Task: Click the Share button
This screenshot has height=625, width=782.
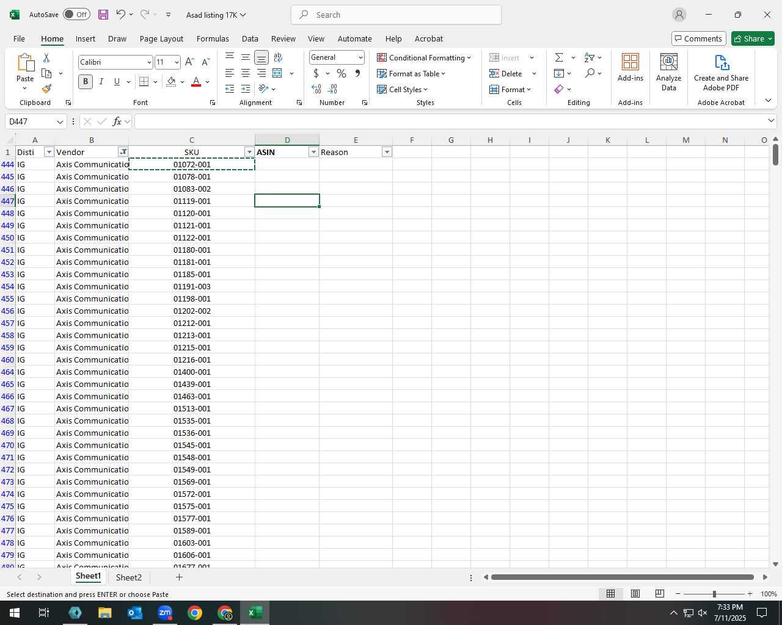Action: (x=753, y=38)
